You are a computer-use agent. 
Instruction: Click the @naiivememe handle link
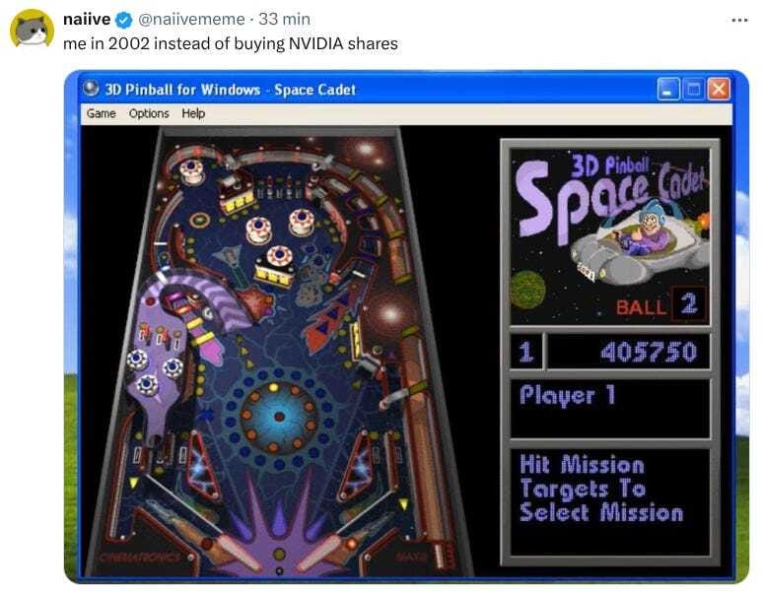tap(191, 19)
